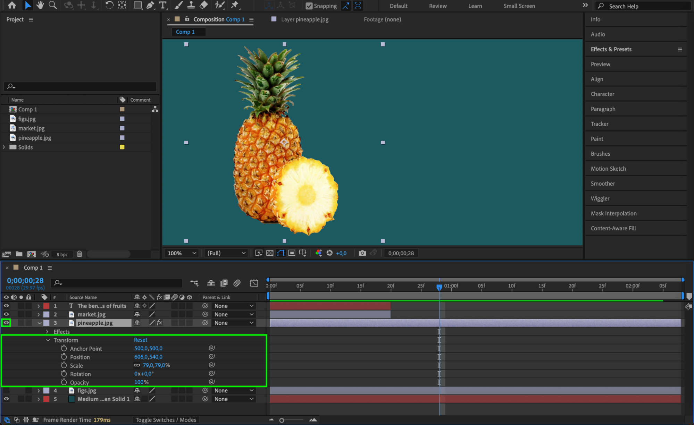This screenshot has height=425, width=694.
Task: Hide the market.jpg layer eye toggle
Action: [6, 314]
